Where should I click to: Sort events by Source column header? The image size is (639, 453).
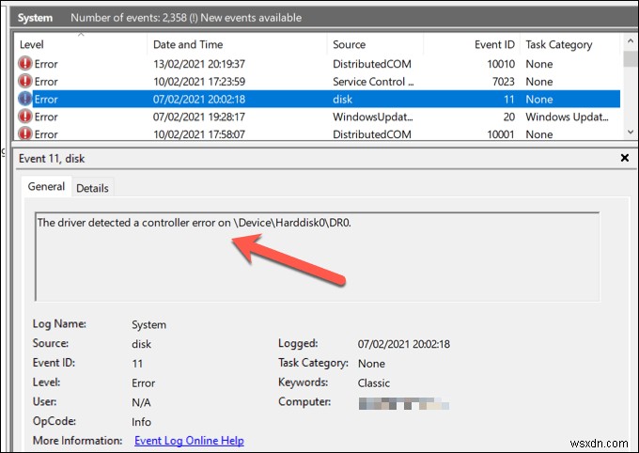(375, 44)
